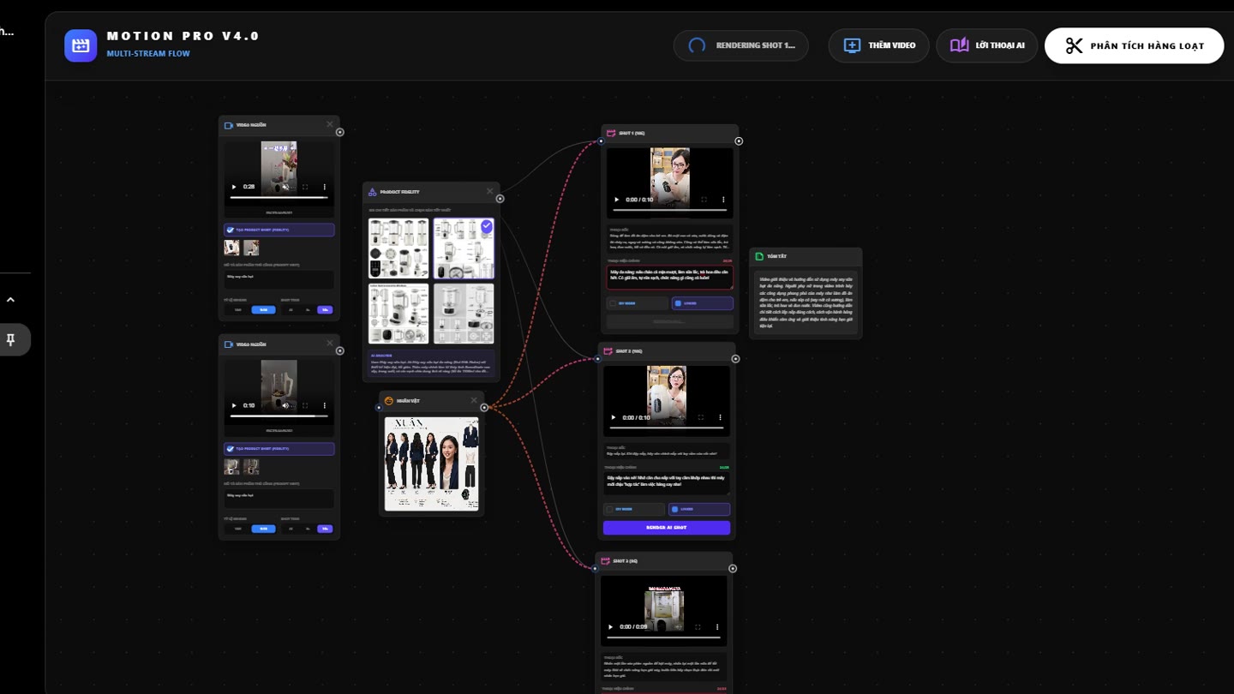Select the top-left blender product thumbnail
This screenshot has width=1234, height=694.
click(398, 248)
